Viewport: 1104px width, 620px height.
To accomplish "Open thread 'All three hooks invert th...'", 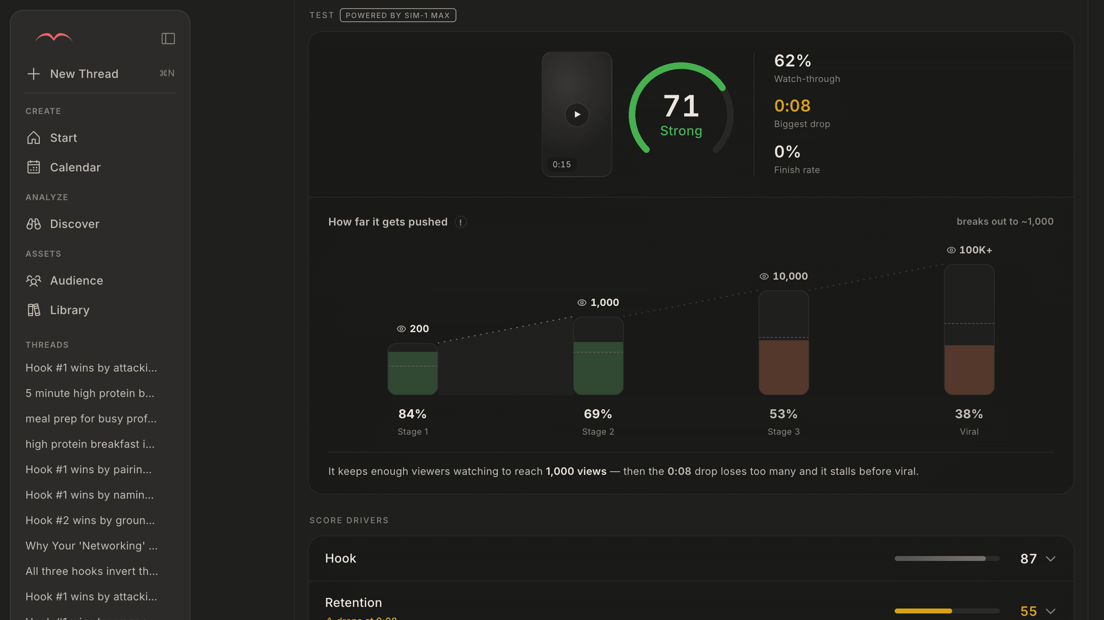I will click(92, 571).
